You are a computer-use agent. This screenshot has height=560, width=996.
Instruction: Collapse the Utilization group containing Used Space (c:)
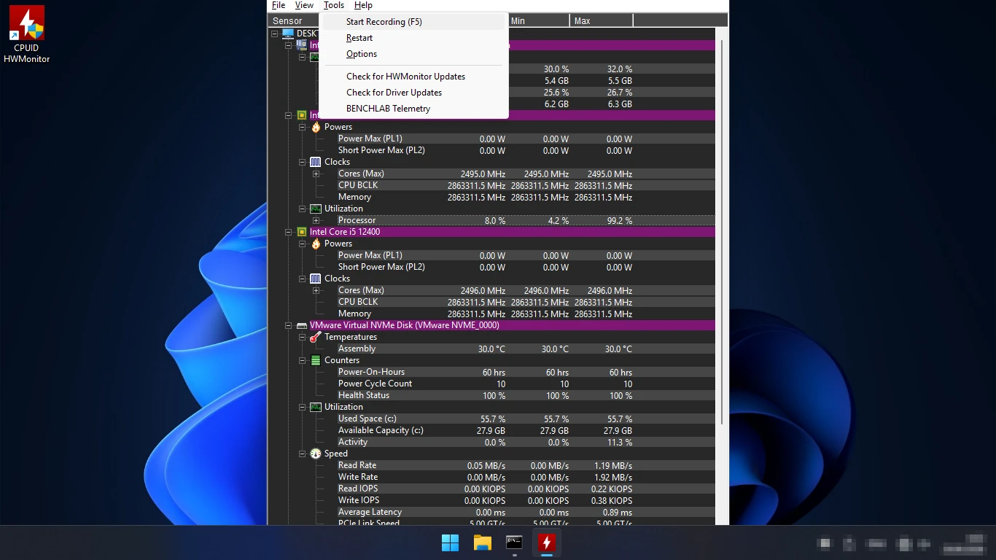303,407
